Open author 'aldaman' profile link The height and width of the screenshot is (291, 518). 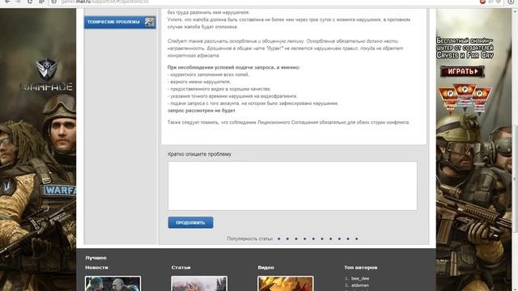(x=360, y=285)
